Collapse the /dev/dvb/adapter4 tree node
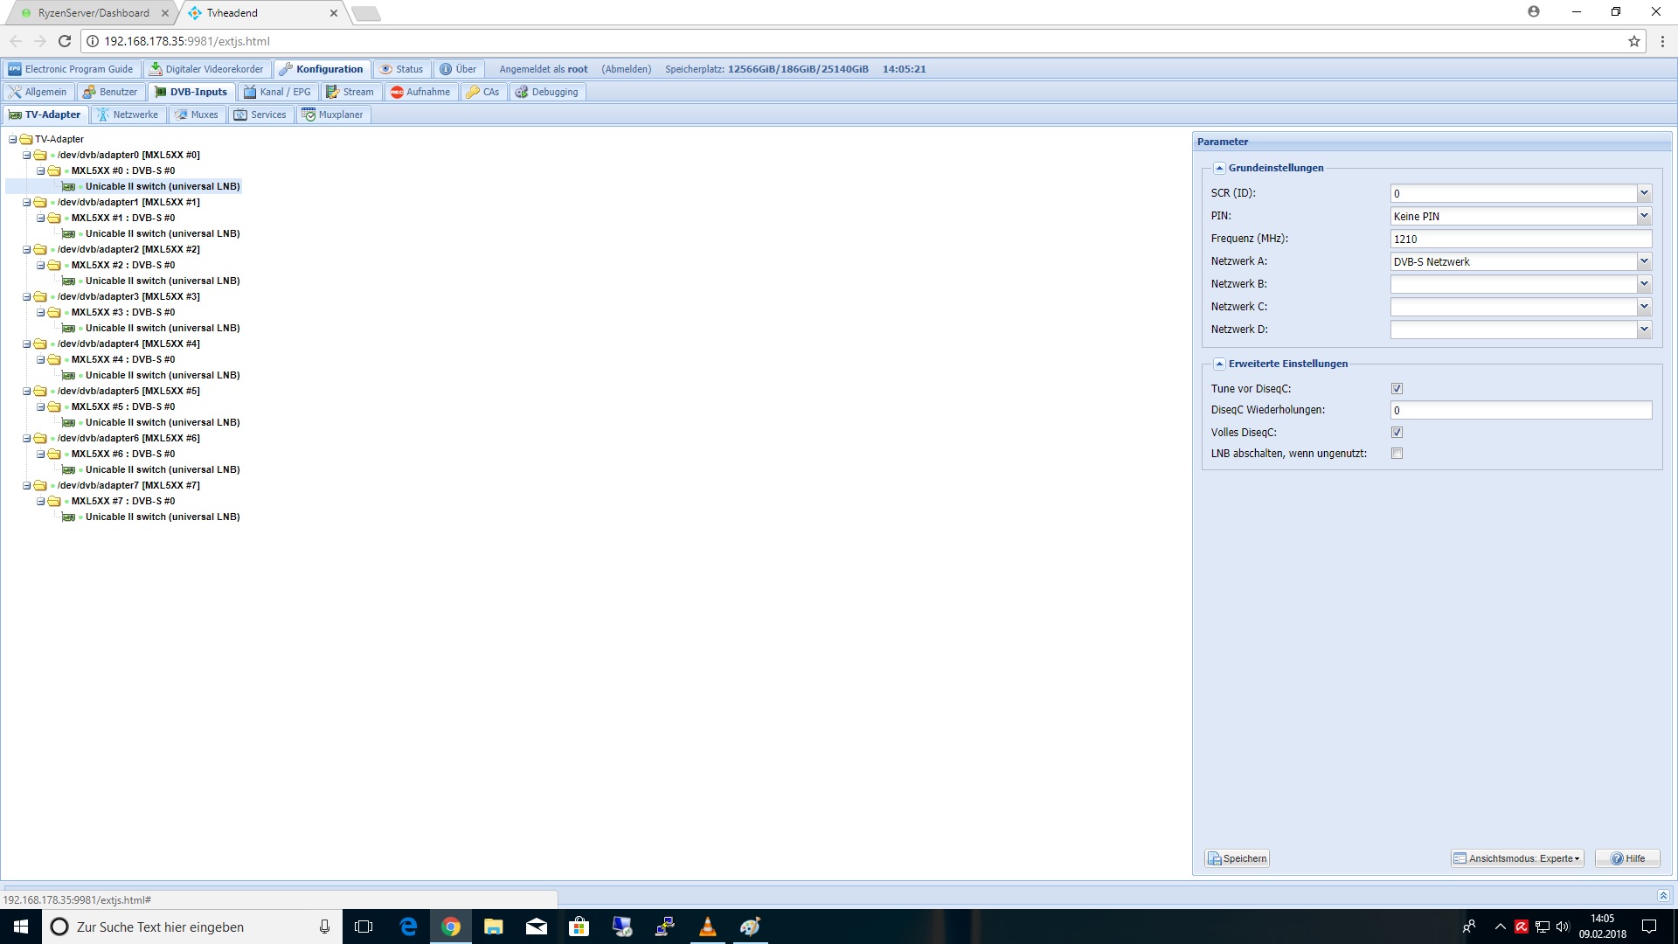The height and width of the screenshot is (944, 1678). pyautogui.click(x=27, y=344)
